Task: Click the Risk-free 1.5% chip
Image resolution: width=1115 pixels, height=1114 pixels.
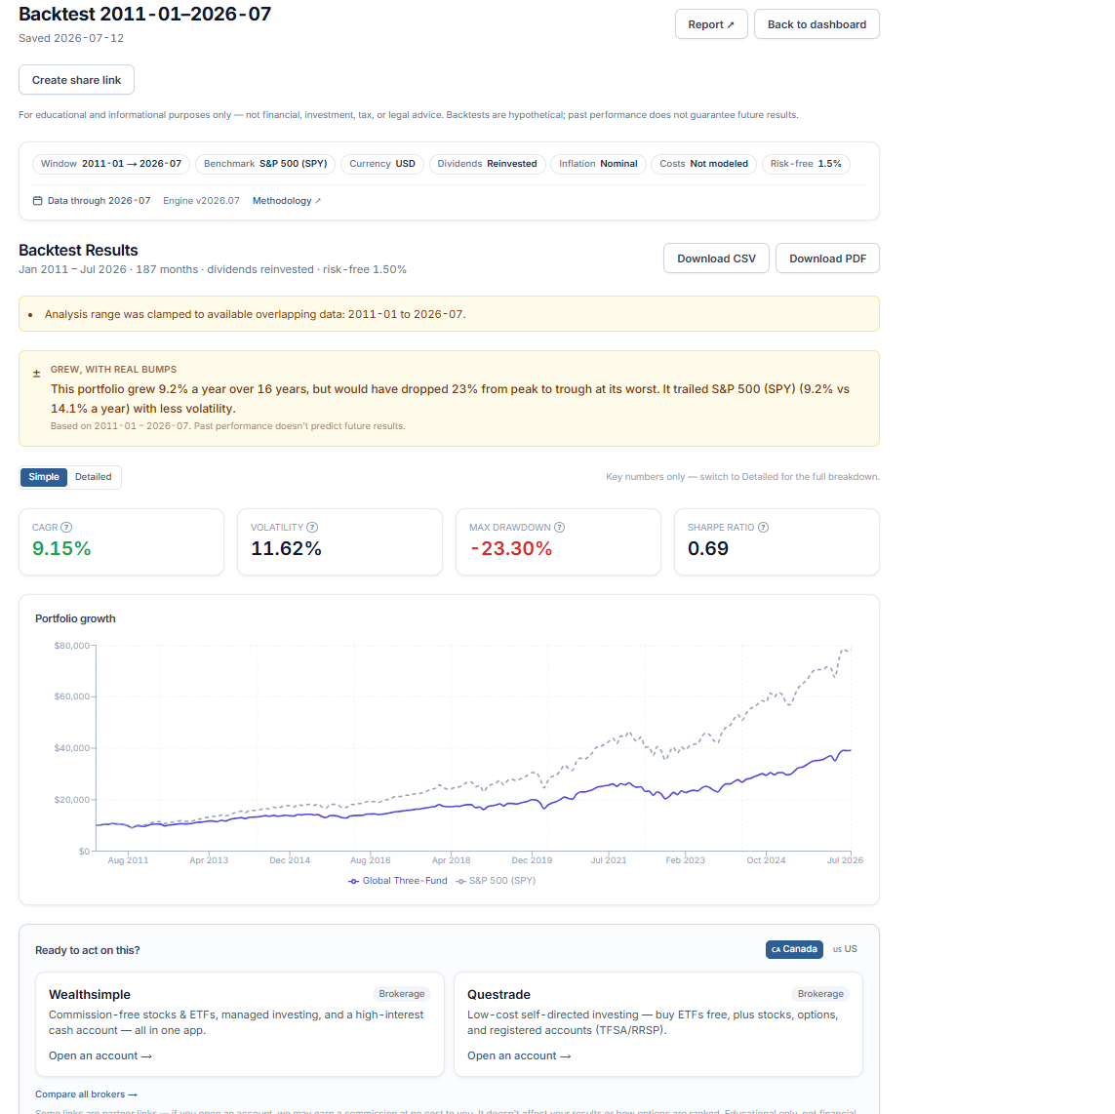Action: 806,164
